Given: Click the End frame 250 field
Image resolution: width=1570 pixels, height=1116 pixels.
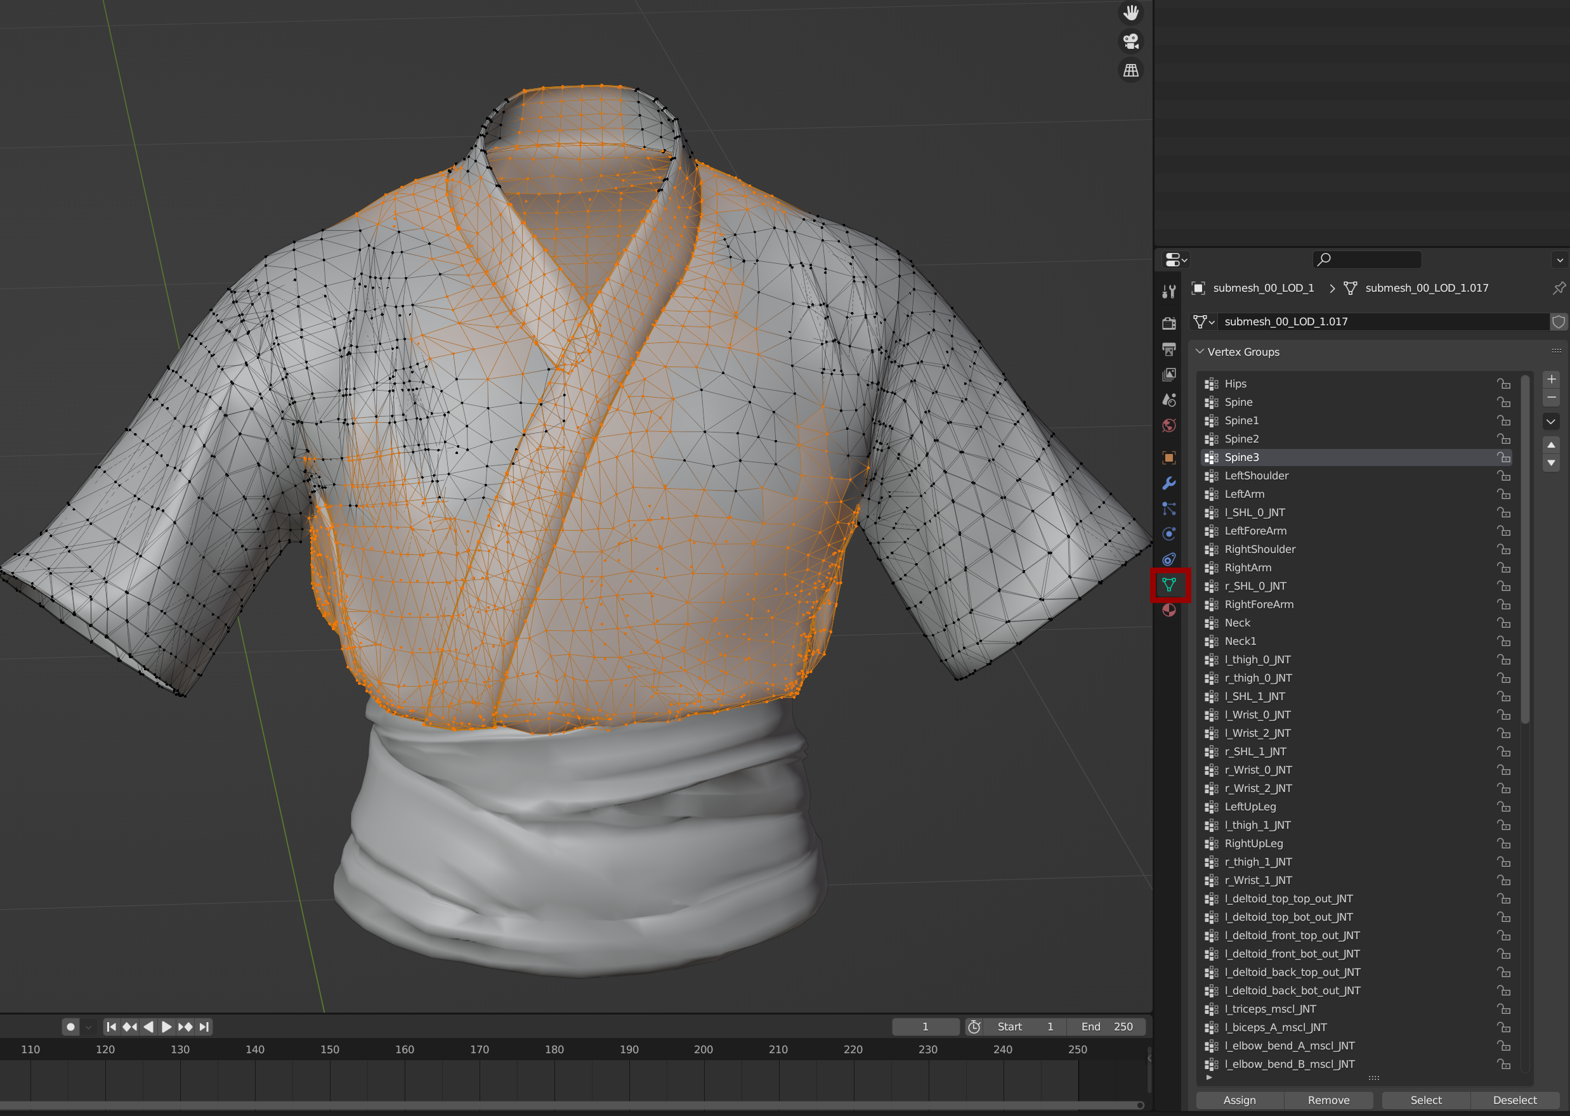Looking at the screenshot, I should coord(1107,1027).
